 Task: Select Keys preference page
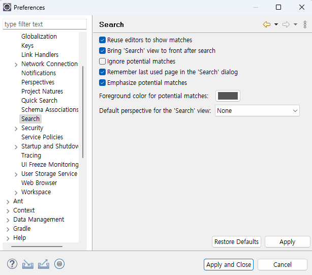(27, 46)
